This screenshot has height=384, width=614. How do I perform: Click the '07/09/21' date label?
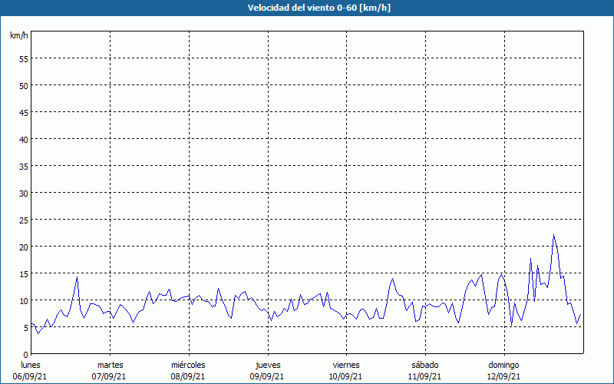pyautogui.click(x=109, y=376)
